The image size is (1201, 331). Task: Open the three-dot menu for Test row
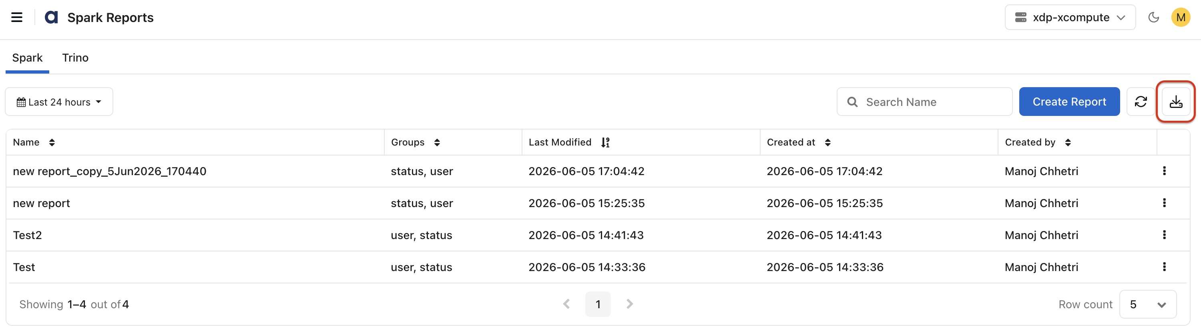pos(1164,267)
